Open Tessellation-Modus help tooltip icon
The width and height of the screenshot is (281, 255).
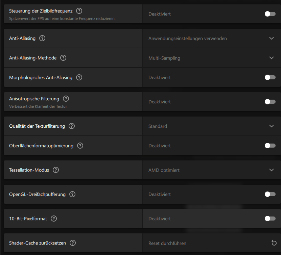click(x=56, y=170)
